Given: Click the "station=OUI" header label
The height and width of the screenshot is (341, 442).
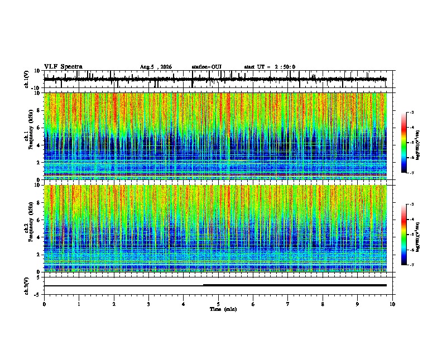Looking at the screenshot, I should [206, 67].
